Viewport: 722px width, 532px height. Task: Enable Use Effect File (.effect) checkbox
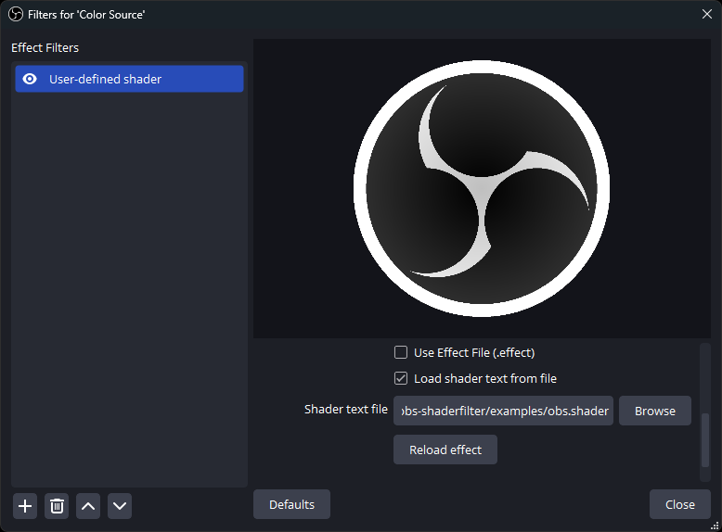(401, 353)
